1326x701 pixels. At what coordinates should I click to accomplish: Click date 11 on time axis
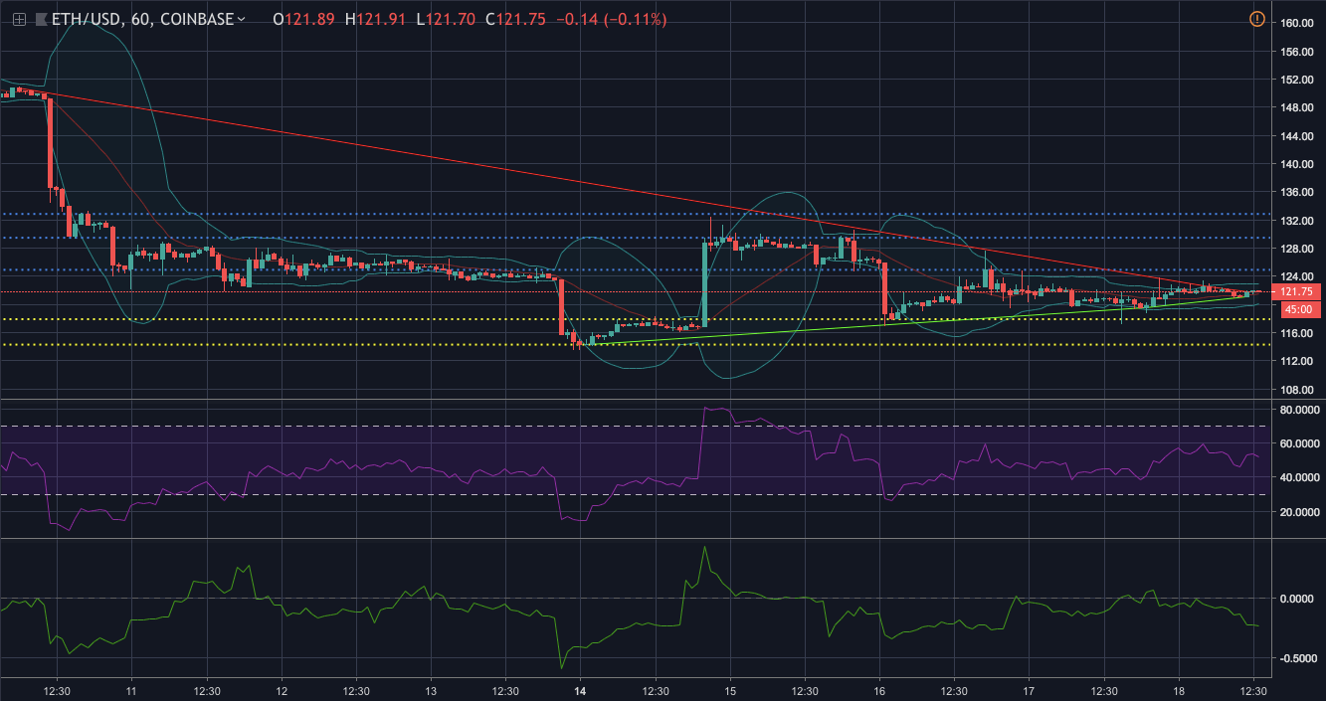pos(131,690)
